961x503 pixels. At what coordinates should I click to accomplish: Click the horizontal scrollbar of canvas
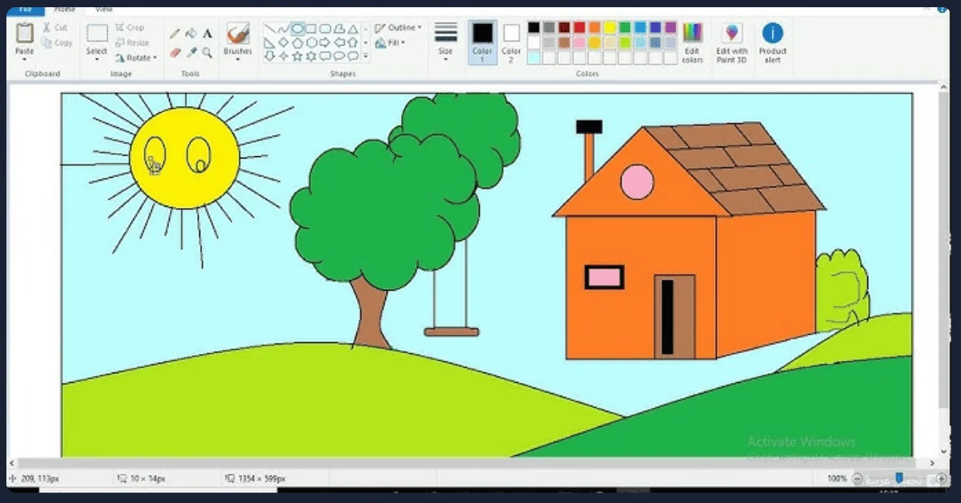pyautogui.click(x=468, y=463)
